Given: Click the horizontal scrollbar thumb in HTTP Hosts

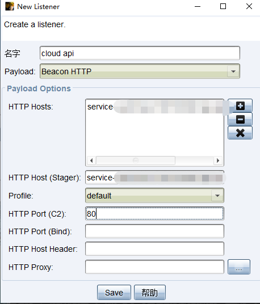Looking at the screenshot, I should point(136,161).
